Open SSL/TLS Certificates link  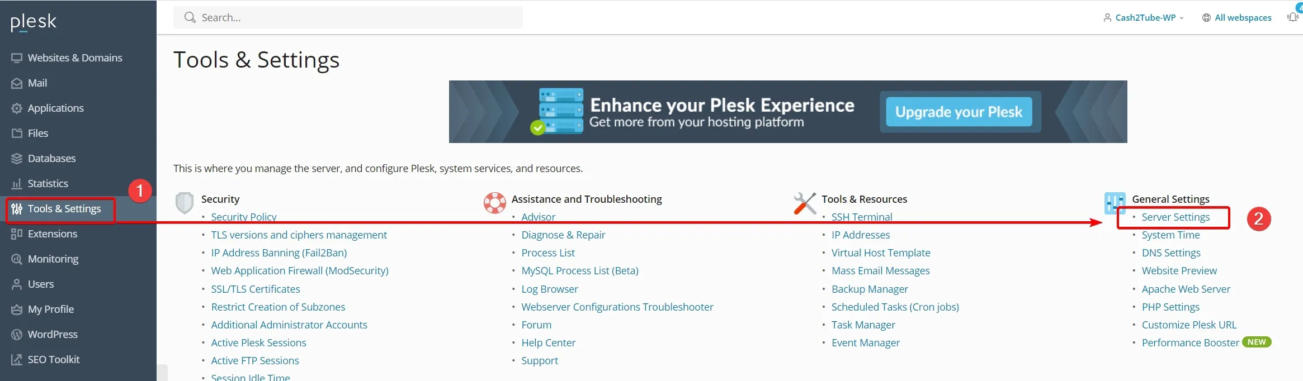click(256, 289)
